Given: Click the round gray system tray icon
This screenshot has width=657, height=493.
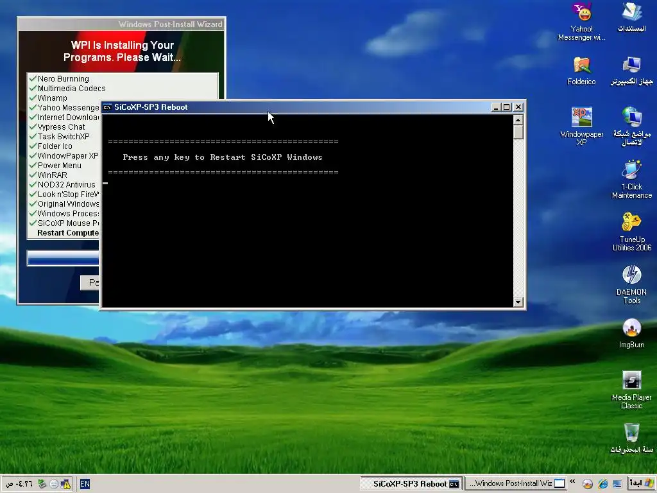Looking at the screenshot, I should tap(54, 484).
